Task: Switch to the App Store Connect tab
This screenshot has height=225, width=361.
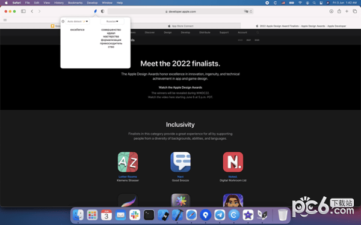Action: pos(180,26)
